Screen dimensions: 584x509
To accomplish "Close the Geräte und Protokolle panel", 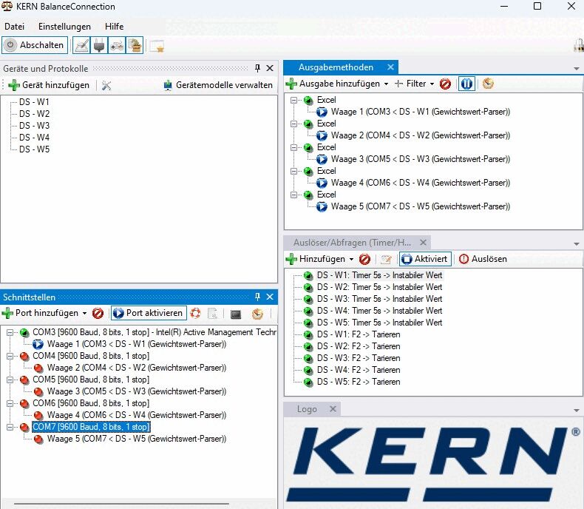I will tap(270, 68).
